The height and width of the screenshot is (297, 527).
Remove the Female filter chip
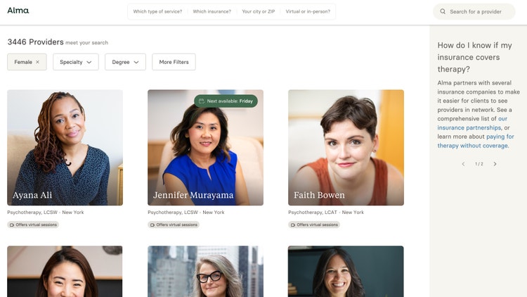37,62
